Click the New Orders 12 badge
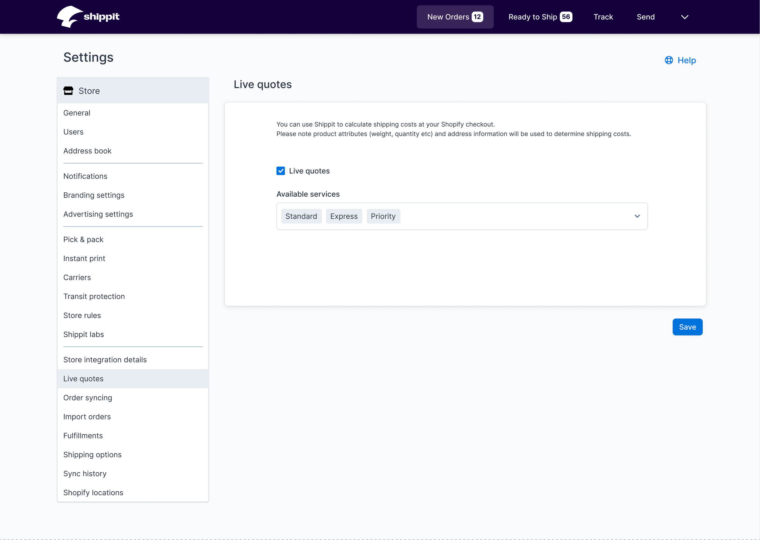 coord(477,17)
